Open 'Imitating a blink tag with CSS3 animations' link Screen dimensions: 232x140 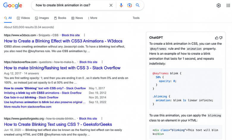43,93
